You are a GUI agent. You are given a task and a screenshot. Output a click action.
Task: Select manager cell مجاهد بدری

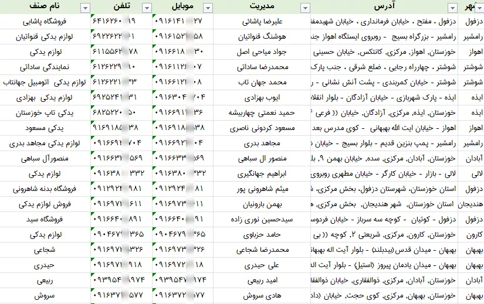tap(262, 143)
